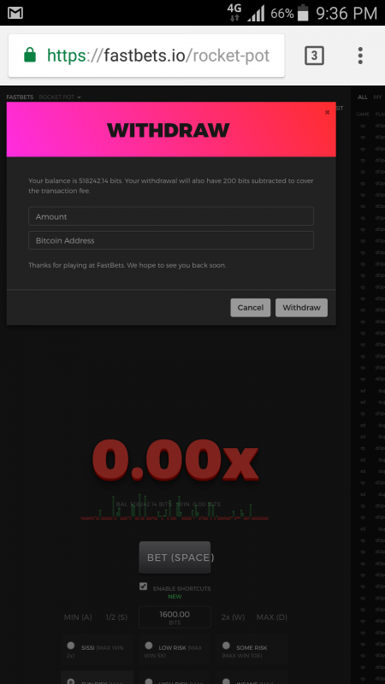The image size is (385, 684).
Task: Click the MAX (D) bet option
Action: (x=271, y=617)
